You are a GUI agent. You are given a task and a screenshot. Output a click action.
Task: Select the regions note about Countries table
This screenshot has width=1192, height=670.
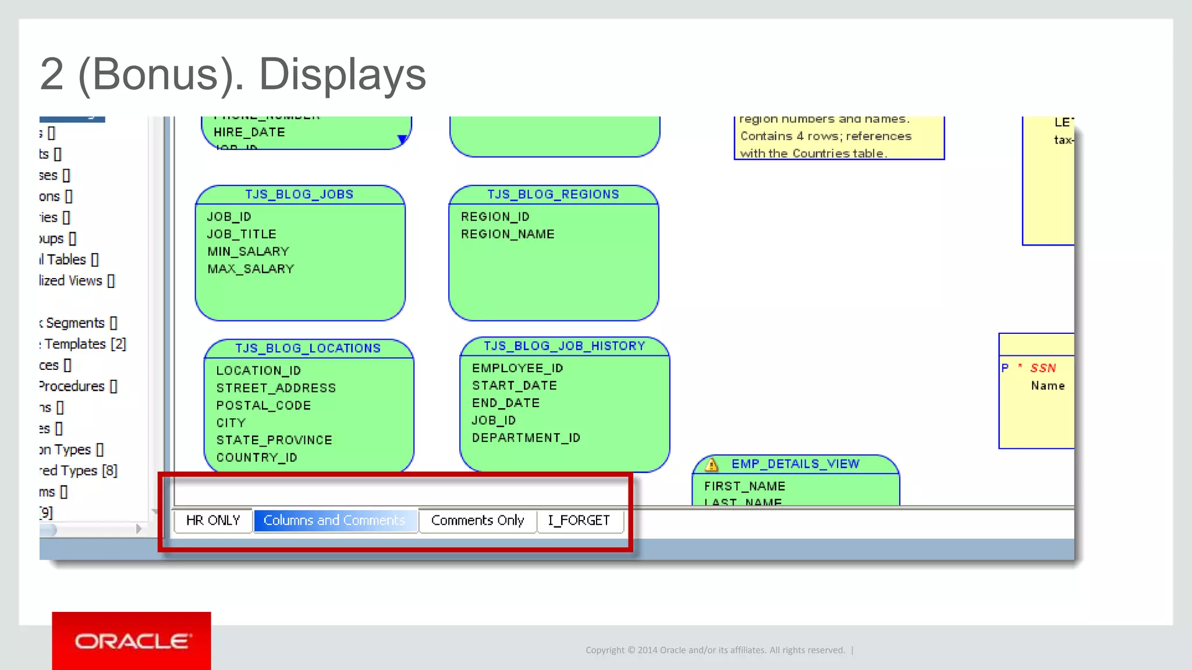pyautogui.click(x=839, y=138)
